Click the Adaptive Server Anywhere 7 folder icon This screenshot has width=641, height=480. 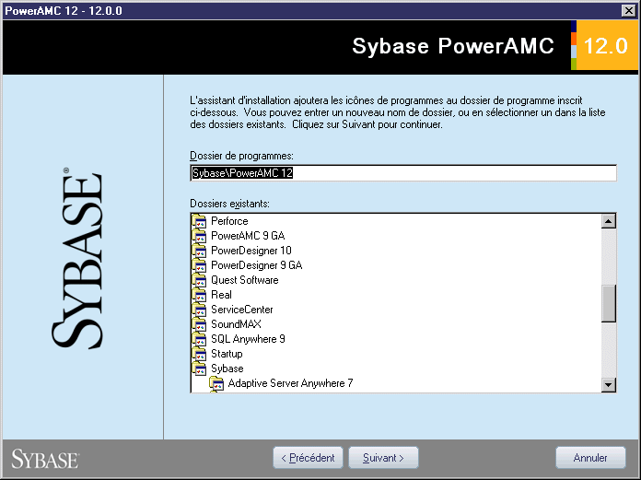coord(216,383)
